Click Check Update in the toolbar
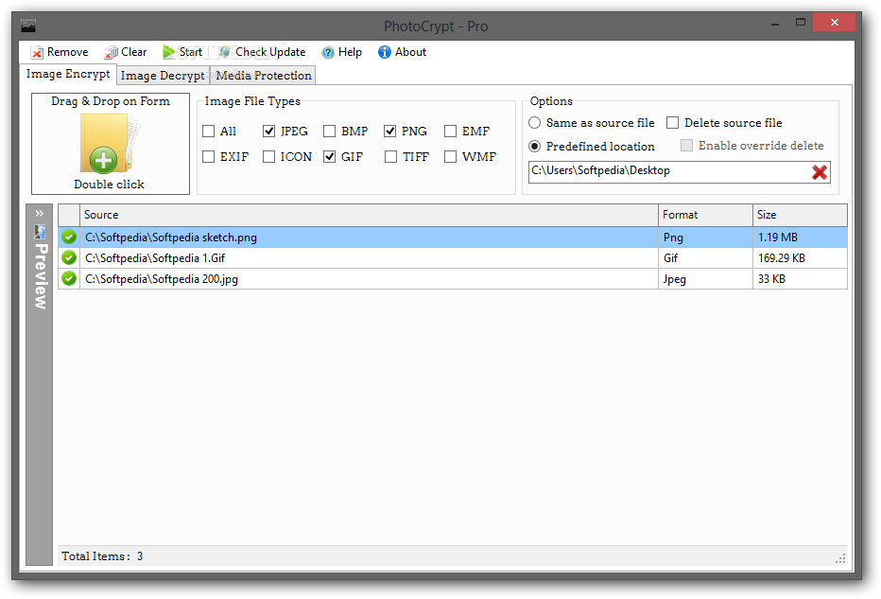Screen dimensions: 881x599 click(263, 52)
